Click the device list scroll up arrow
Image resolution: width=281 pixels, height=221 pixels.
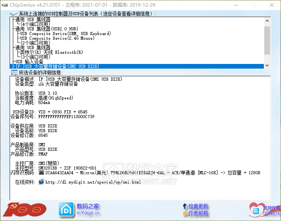coord(267,21)
